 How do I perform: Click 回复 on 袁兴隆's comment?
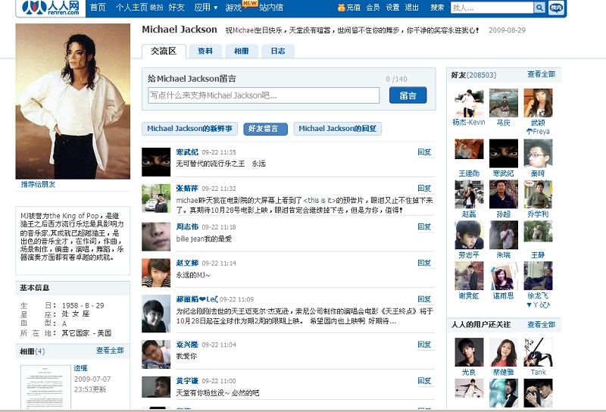tap(424, 345)
